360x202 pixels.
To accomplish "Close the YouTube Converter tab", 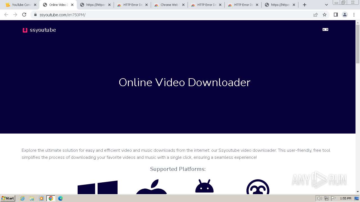I will [35, 5].
